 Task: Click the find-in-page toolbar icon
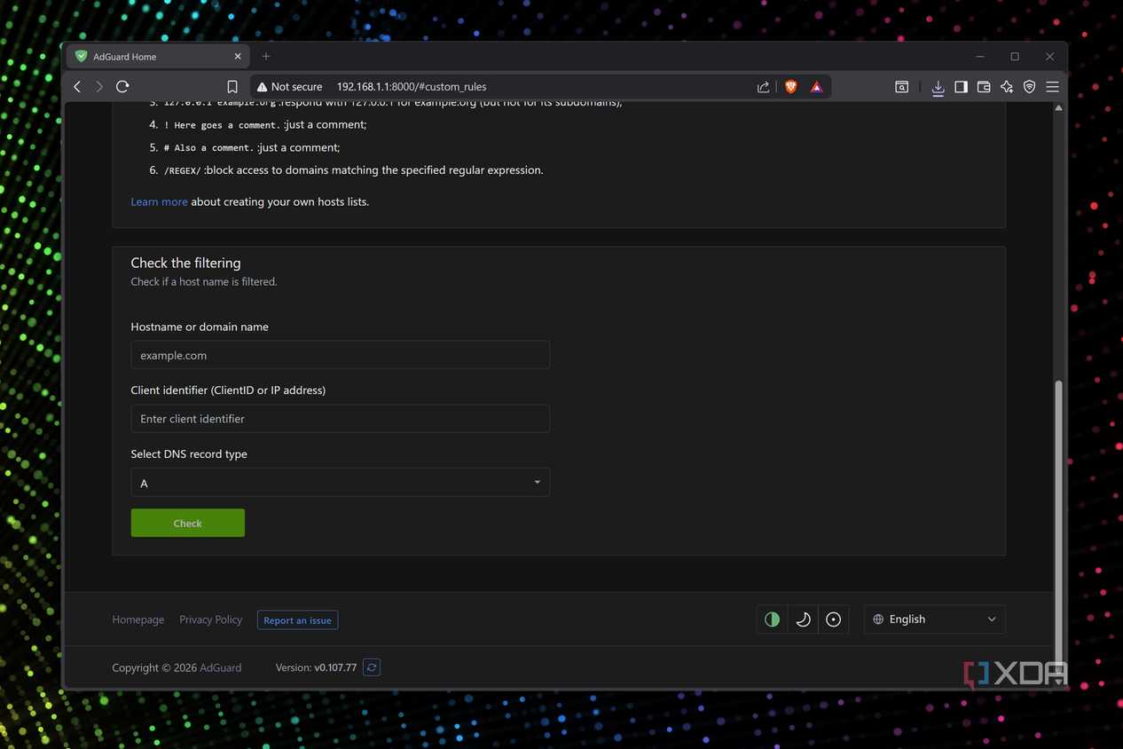coord(901,87)
